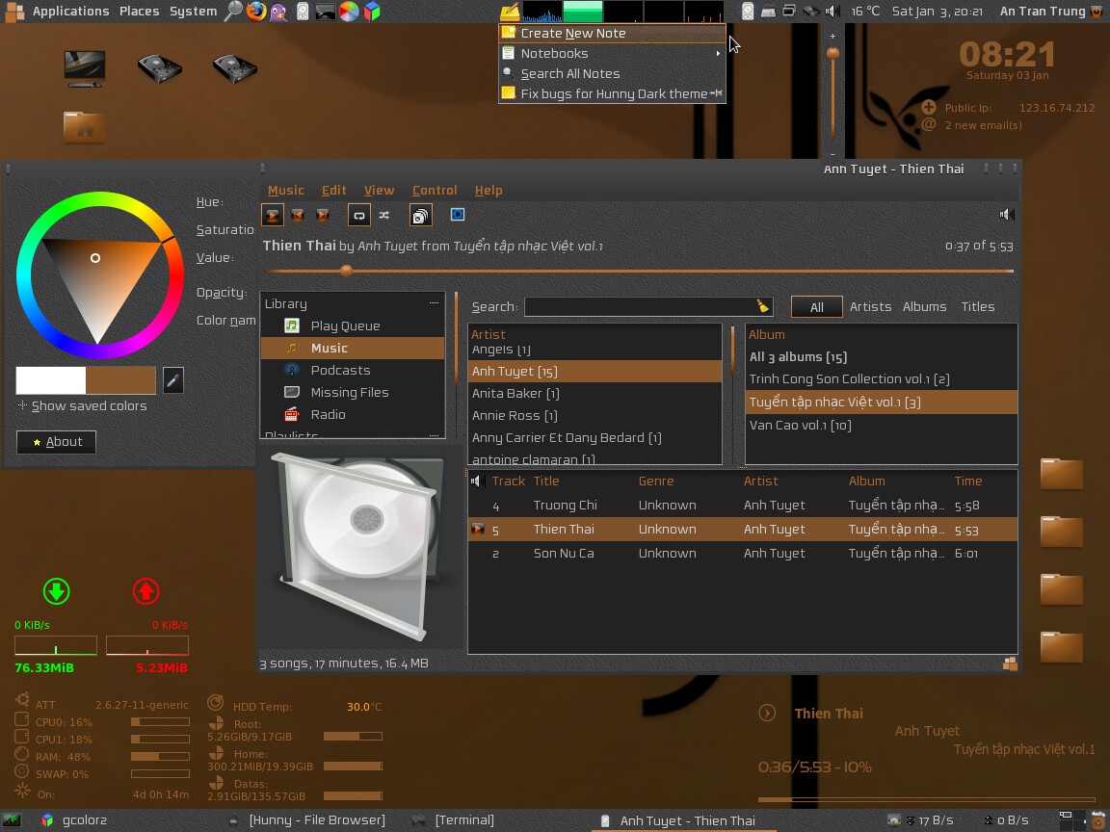
Task: Select the Artists search filter
Action: 871,307
